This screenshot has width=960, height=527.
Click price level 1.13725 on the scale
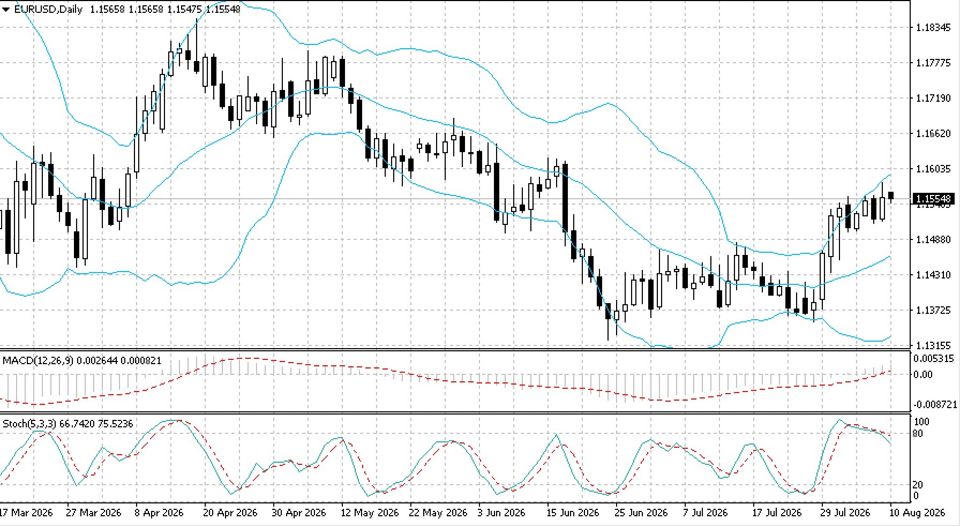click(934, 311)
